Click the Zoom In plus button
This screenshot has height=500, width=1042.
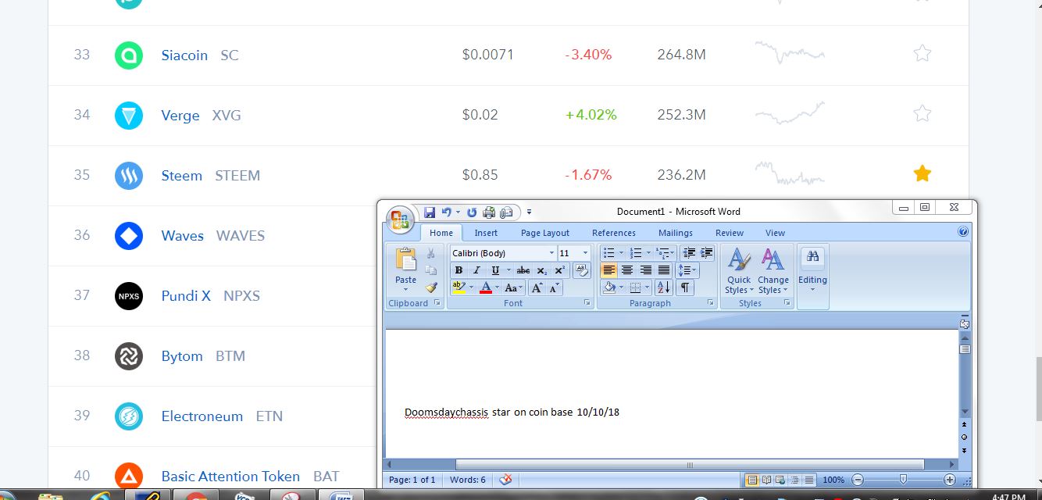click(950, 480)
